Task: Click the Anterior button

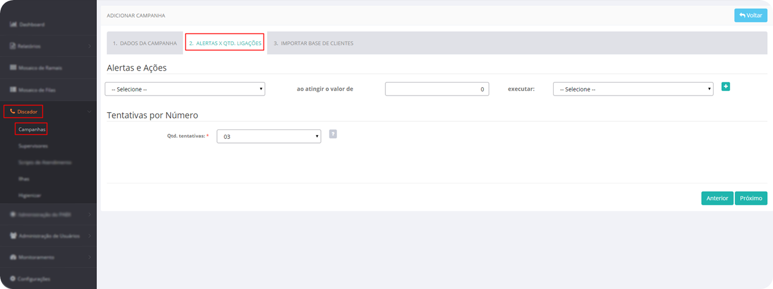Action: pos(717,198)
